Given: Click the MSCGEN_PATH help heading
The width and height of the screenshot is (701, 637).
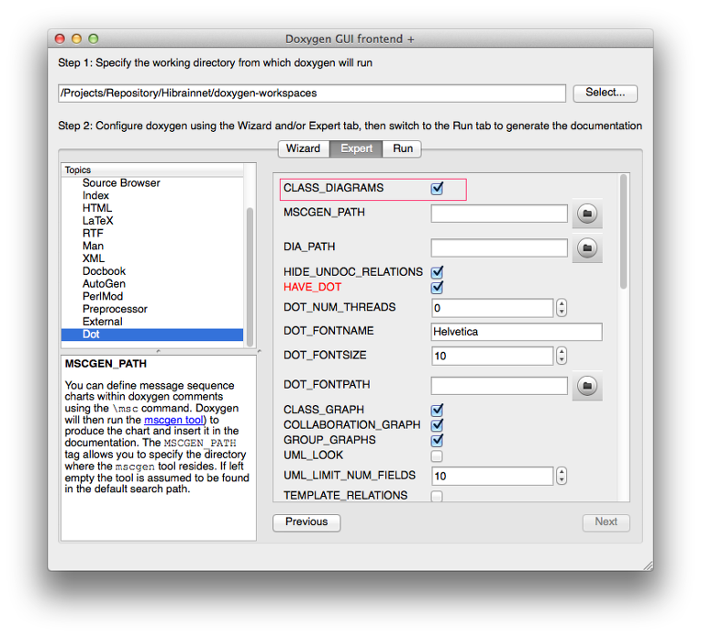Looking at the screenshot, I should 106,364.
